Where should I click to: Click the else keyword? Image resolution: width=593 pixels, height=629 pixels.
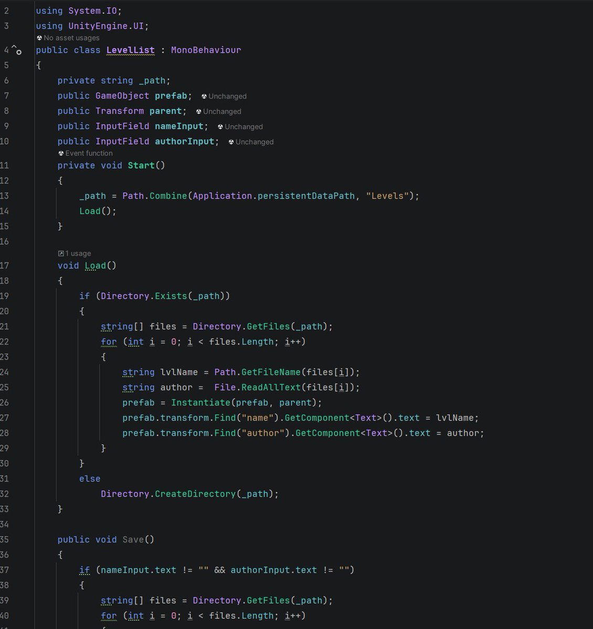coord(90,479)
